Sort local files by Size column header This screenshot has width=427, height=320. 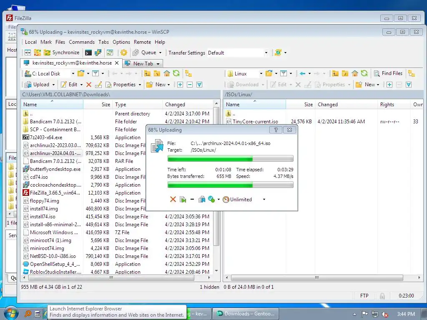click(x=98, y=105)
